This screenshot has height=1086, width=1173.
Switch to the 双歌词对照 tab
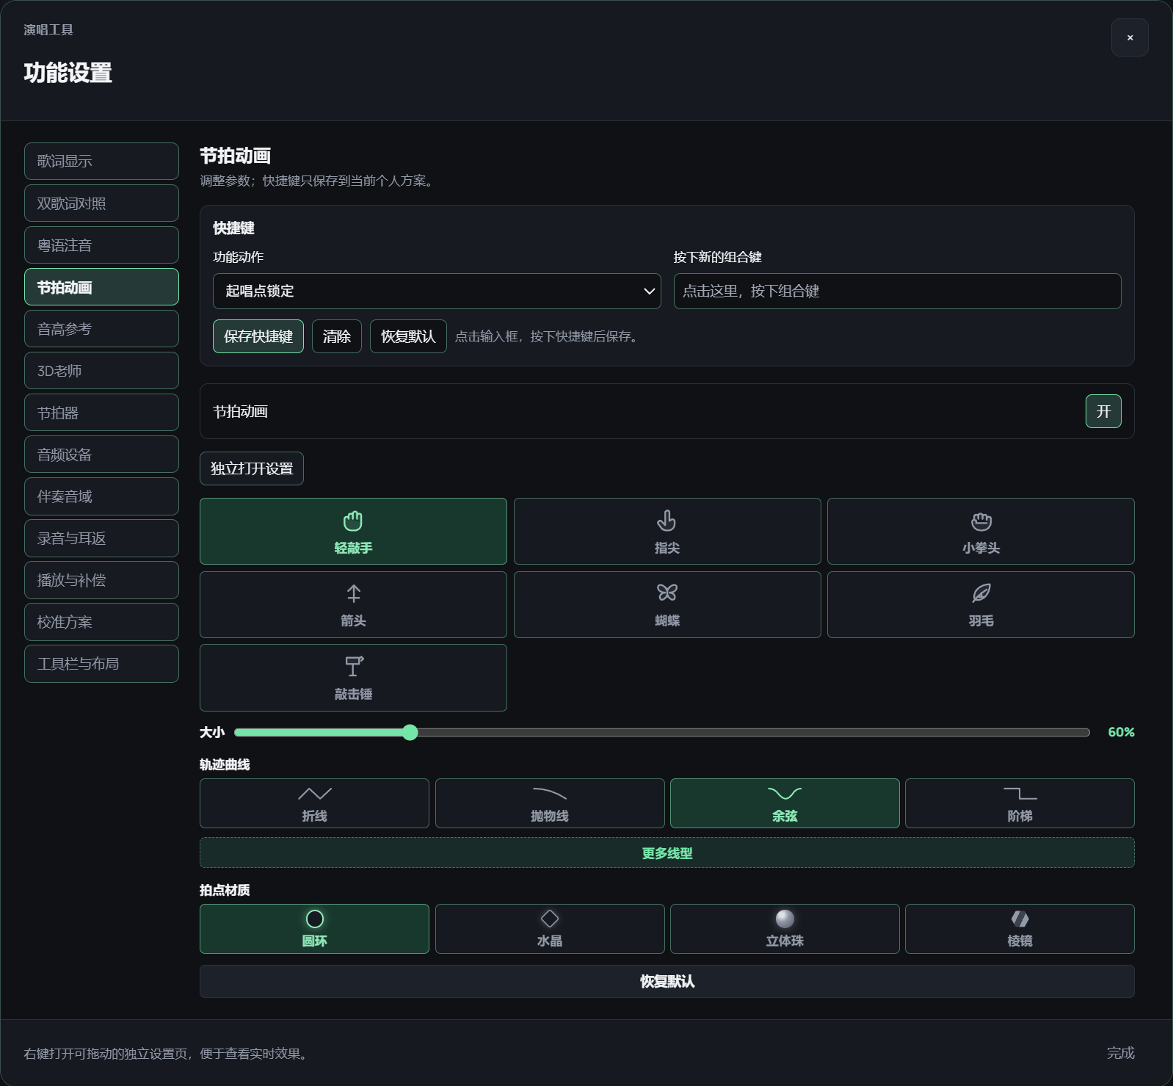[101, 203]
